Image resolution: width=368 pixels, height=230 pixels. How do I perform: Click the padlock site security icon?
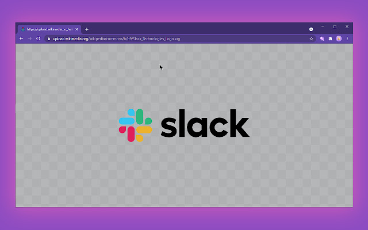coord(48,39)
